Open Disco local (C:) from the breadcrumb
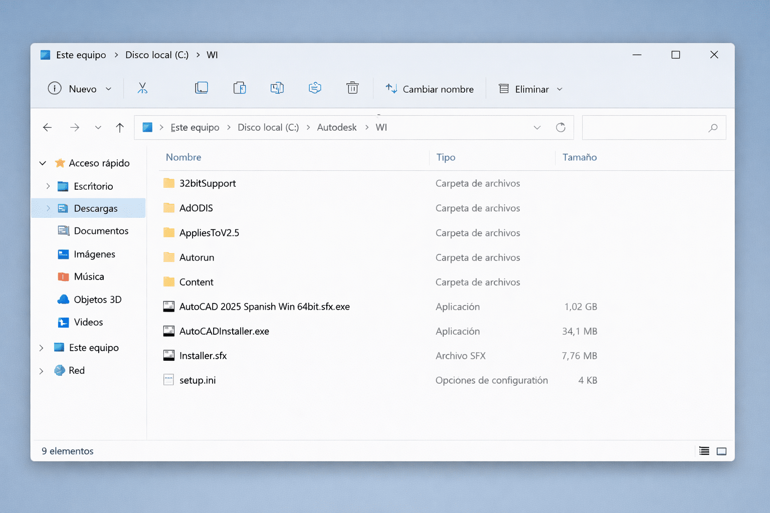The image size is (770, 513). click(x=268, y=127)
